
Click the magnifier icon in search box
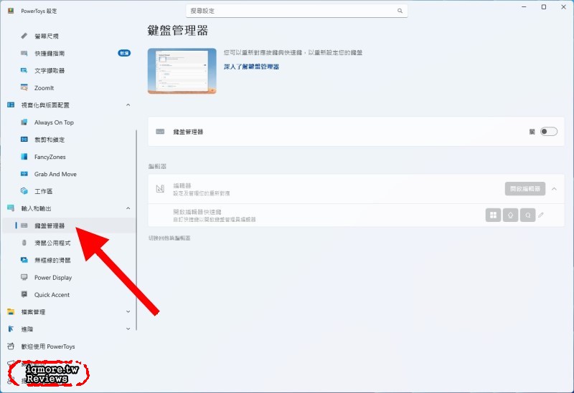tap(400, 11)
